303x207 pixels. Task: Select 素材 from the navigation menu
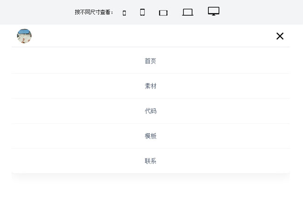point(150,86)
